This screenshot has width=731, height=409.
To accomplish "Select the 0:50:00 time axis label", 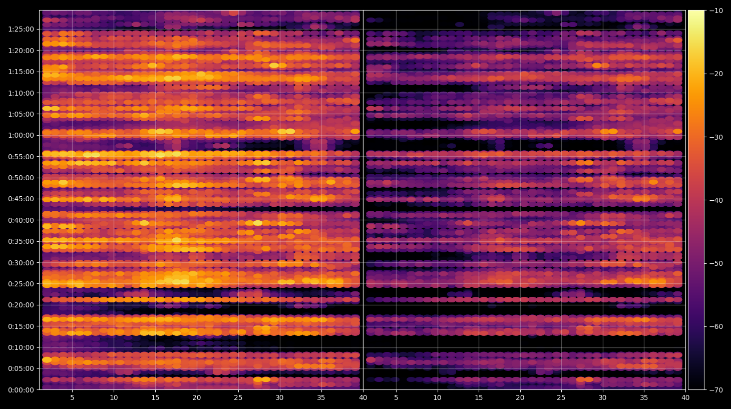I will pos(21,178).
